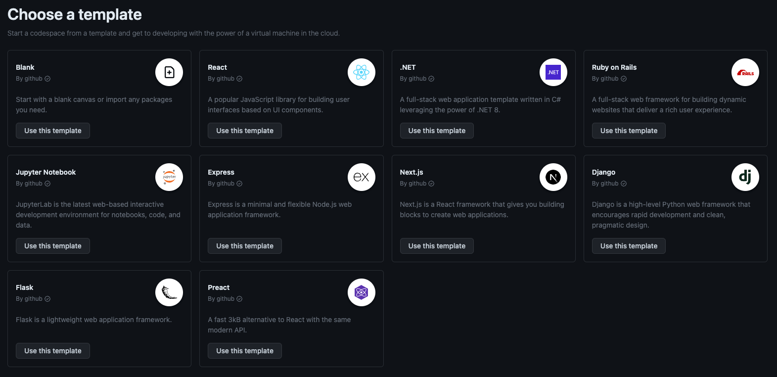Click the .NET purple logo icon
The image size is (777, 377).
pos(553,72)
